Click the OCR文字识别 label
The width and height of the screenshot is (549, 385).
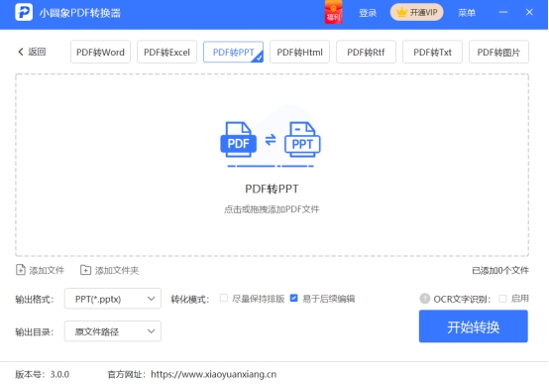coord(462,299)
